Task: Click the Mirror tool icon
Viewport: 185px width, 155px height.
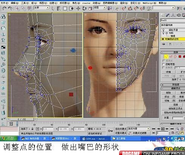Action: (x=179, y=9)
